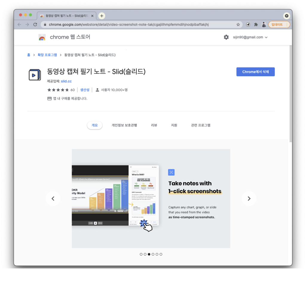The height and width of the screenshot is (284, 306).
Task: Select the 개요 overview tab
Action: click(95, 125)
